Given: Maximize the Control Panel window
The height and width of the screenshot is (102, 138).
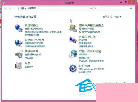Looking at the screenshot, I should [x=126, y=2].
